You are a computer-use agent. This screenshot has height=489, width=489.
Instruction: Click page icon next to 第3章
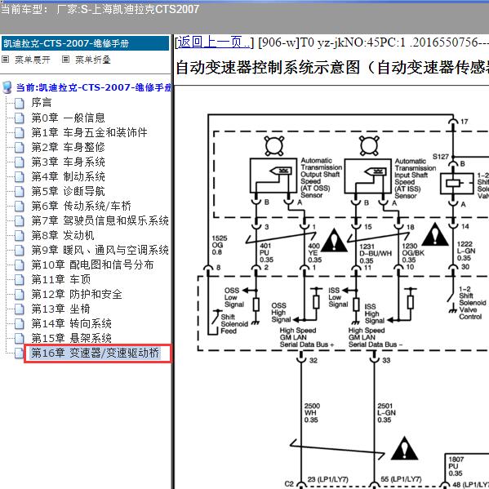(20, 162)
